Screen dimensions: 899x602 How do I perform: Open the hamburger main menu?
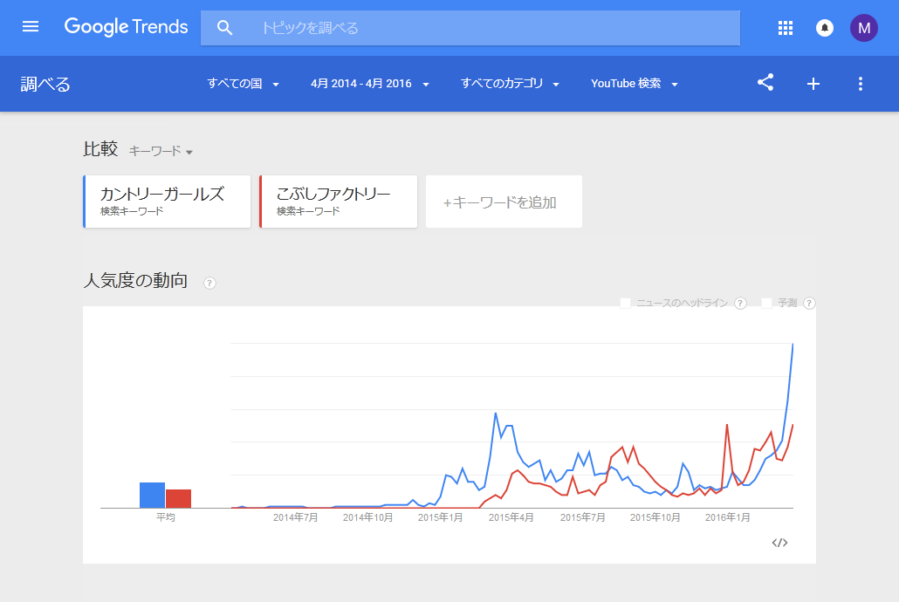31,27
